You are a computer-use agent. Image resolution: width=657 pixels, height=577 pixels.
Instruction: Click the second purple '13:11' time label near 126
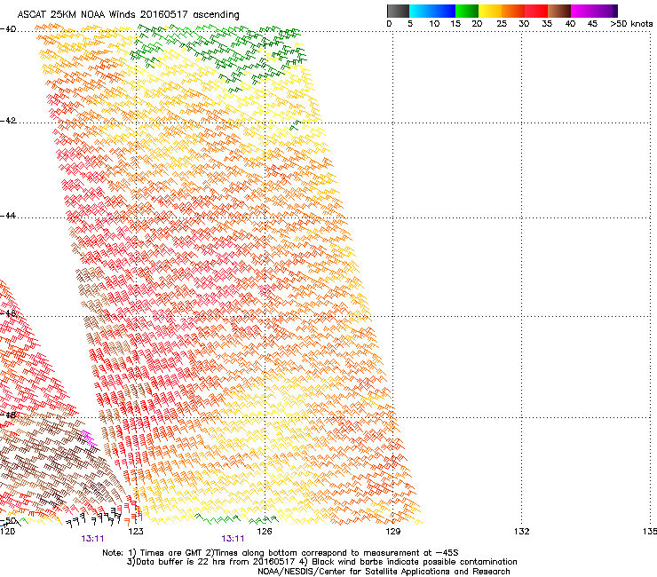pos(233,539)
